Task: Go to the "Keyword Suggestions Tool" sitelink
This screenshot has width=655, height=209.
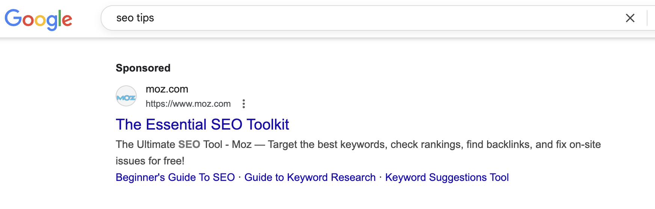Action: coord(447,177)
